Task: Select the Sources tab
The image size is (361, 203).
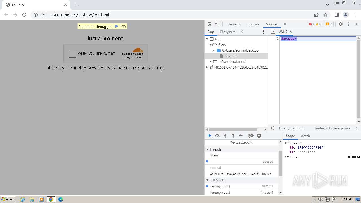Action: coord(272,24)
